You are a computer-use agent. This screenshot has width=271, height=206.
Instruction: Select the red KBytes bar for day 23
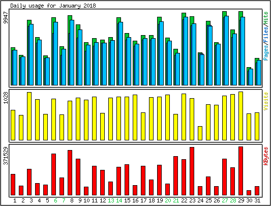[192, 171]
